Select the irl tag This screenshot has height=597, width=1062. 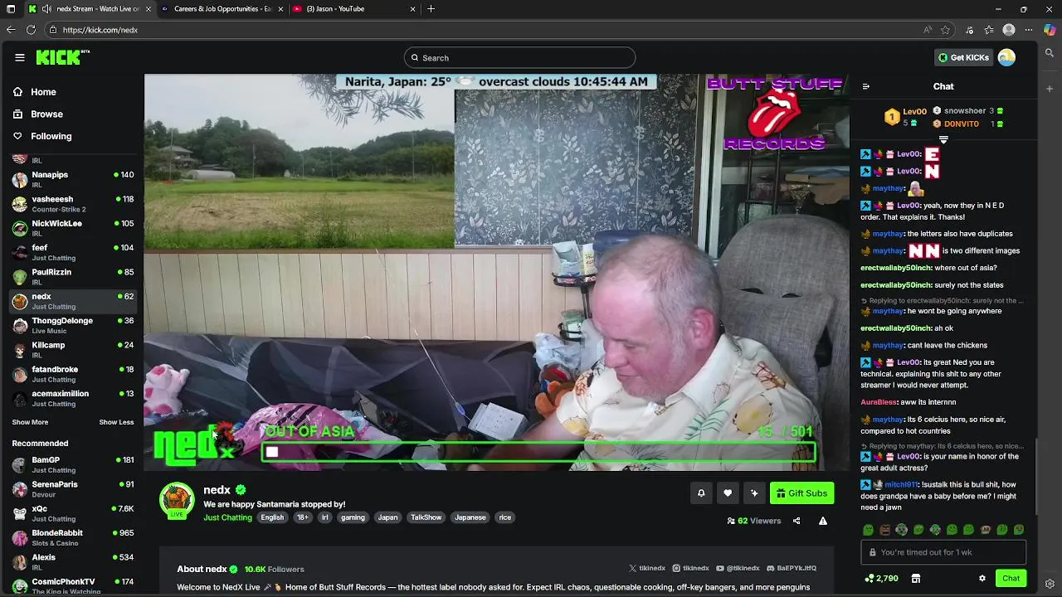point(324,517)
